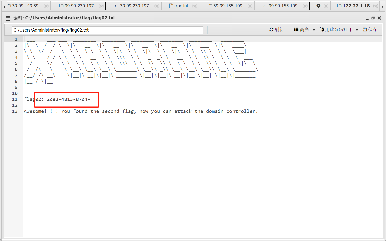Click the 刷新 refresh icon
The image size is (386, 241).
click(x=271, y=30)
